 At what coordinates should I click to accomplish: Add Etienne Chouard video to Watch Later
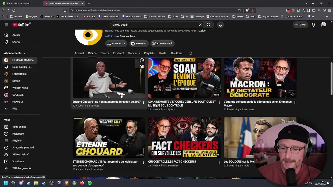pyautogui.click(x=142, y=60)
